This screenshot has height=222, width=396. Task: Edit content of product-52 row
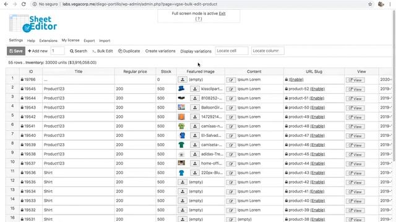click(231, 89)
